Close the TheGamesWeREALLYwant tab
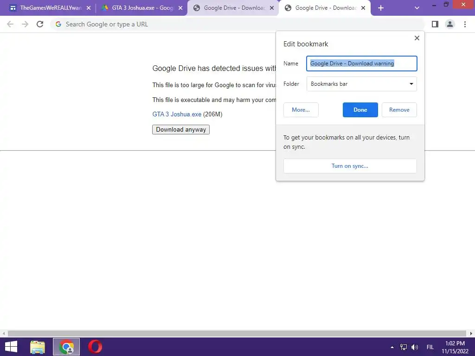 (89, 8)
